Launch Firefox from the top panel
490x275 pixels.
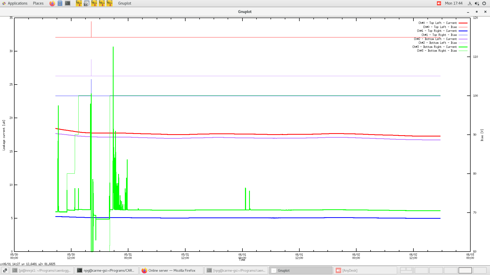(x=52, y=3)
